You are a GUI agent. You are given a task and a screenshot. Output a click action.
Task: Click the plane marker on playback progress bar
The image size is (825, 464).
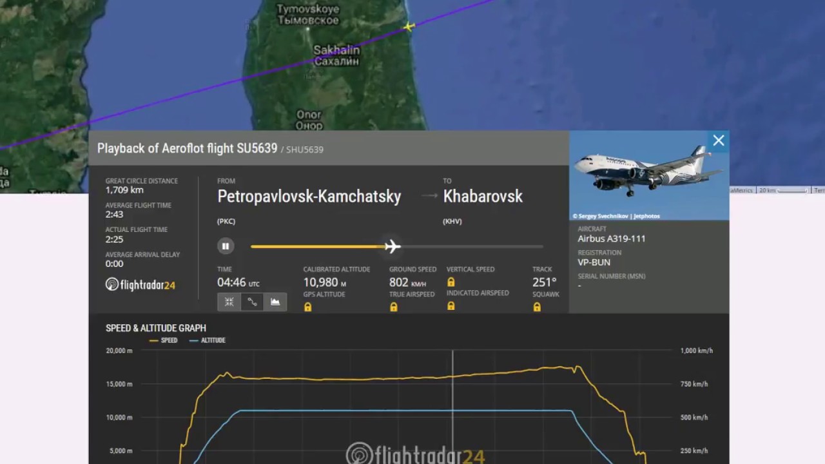coord(393,246)
